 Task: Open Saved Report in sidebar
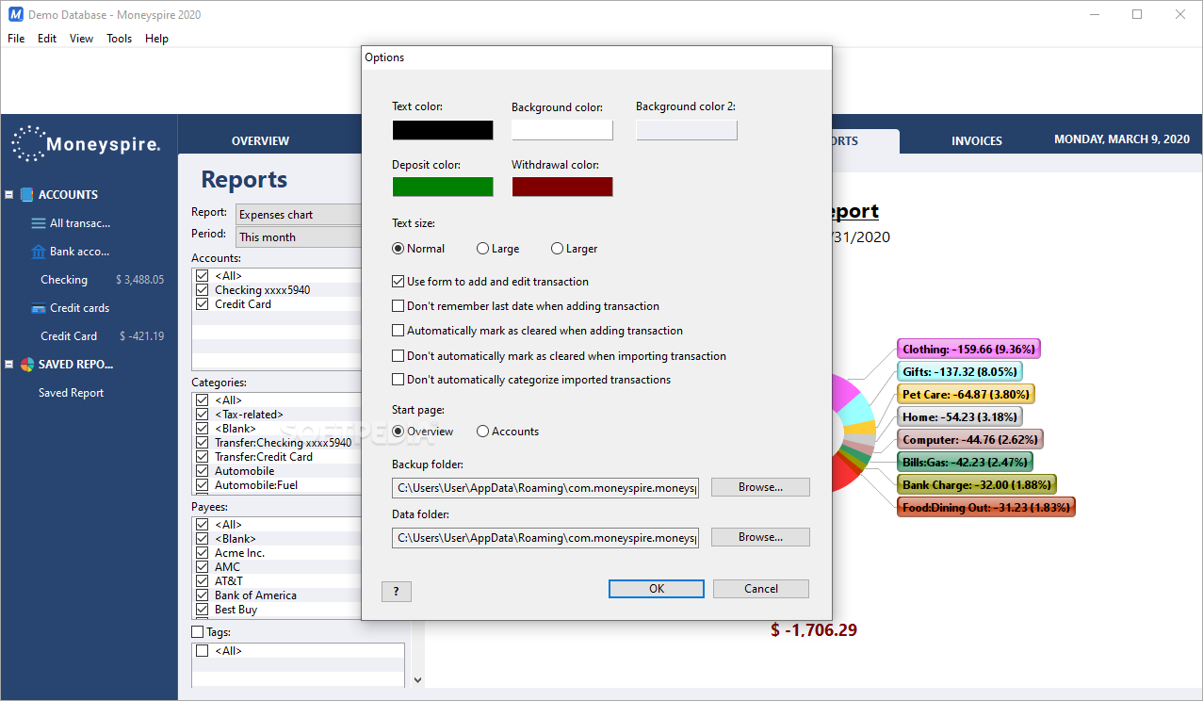(x=72, y=393)
